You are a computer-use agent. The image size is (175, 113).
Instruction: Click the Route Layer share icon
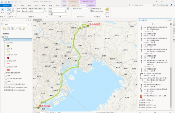tap(107, 11)
